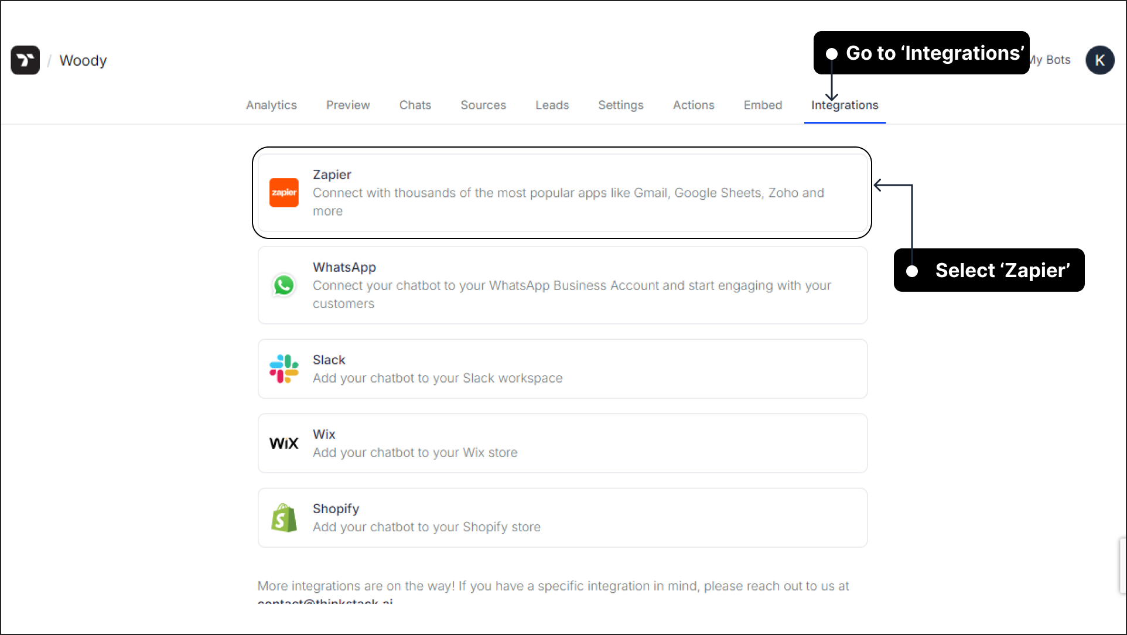The height and width of the screenshot is (635, 1127).
Task: Open the My Bots link
Action: point(1051,60)
